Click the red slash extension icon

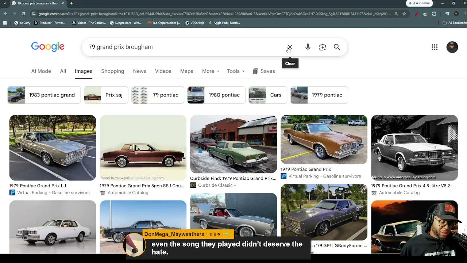tap(417, 14)
